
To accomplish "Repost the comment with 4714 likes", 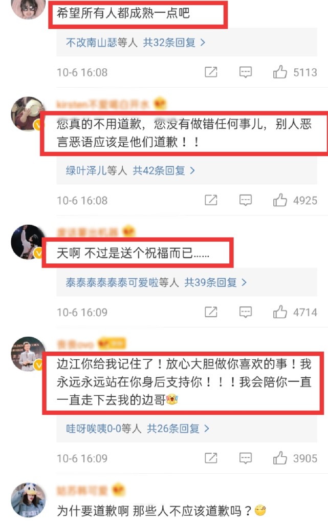I will pyautogui.click(x=211, y=312).
